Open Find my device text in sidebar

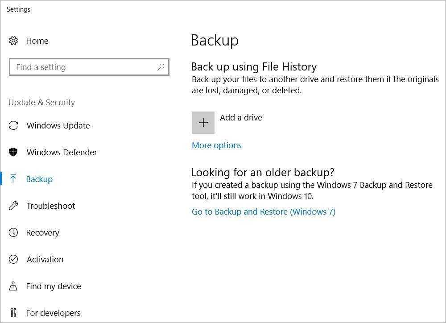click(x=54, y=286)
